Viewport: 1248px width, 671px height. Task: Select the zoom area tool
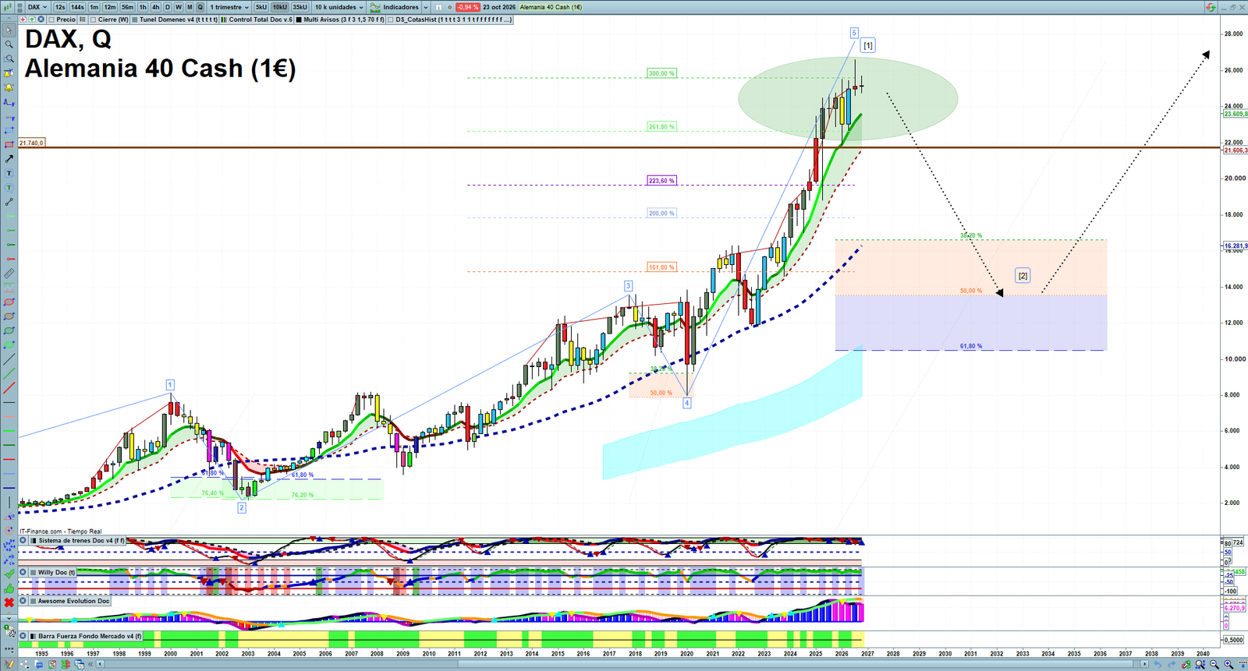click(9, 58)
